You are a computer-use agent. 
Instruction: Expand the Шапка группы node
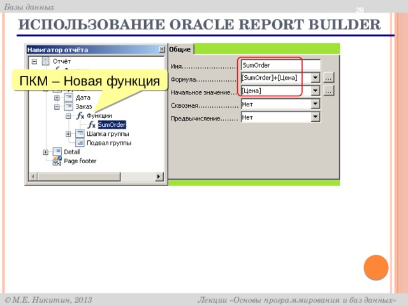pos(68,134)
